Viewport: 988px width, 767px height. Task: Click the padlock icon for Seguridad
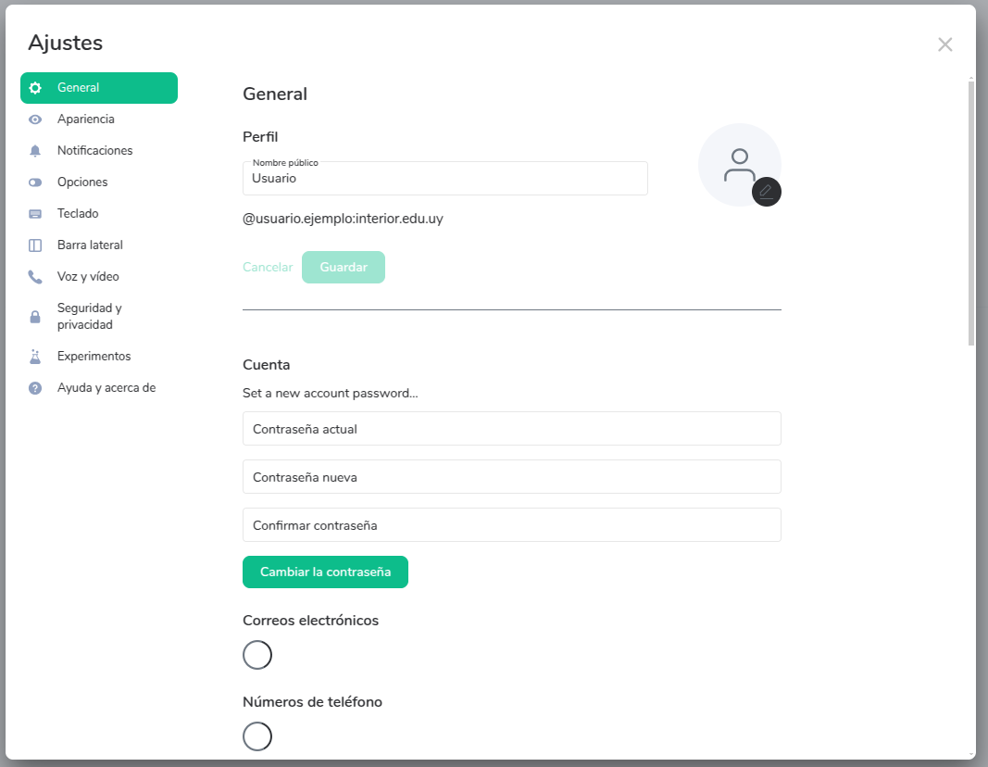click(x=35, y=317)
